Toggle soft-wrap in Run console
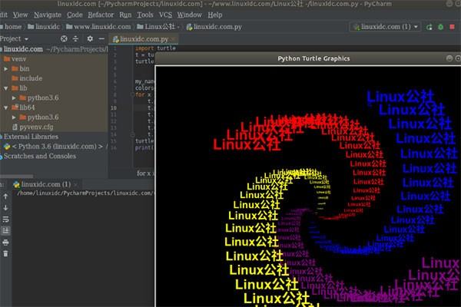The width and height of the screenshot is (461, 307). coord(6,220)
